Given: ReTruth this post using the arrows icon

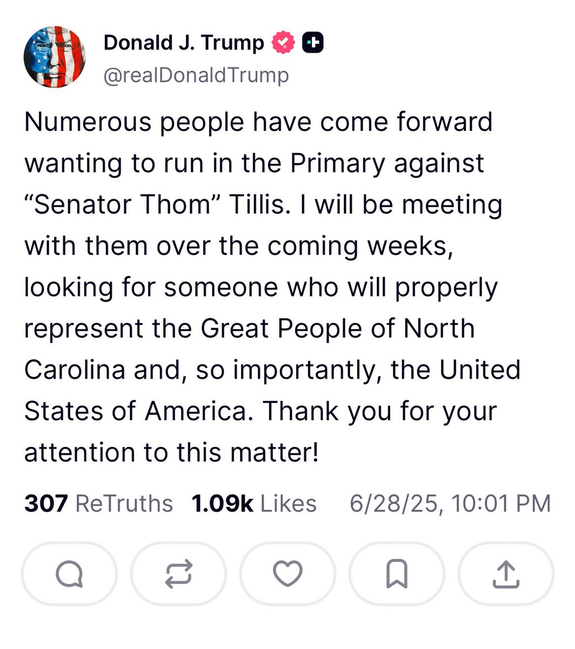Looking at the screenshot, I should coord(178,574).
